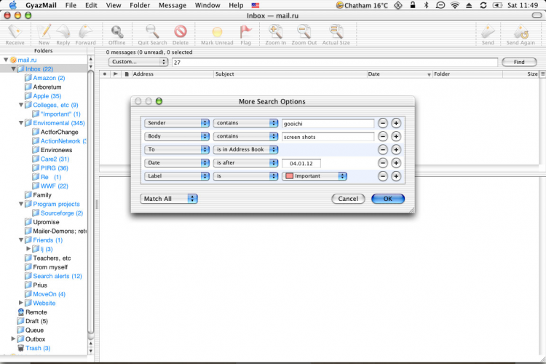This screenshot has height=364, width=546.
Task: Select the Trash (3) folder
Action: coord(38,348)
